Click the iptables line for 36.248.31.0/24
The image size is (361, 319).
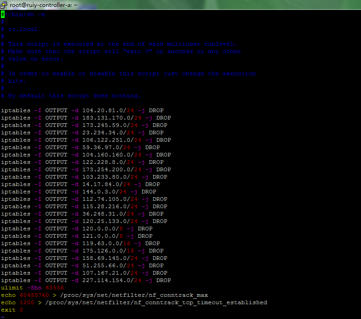click(x=82, y=214)
